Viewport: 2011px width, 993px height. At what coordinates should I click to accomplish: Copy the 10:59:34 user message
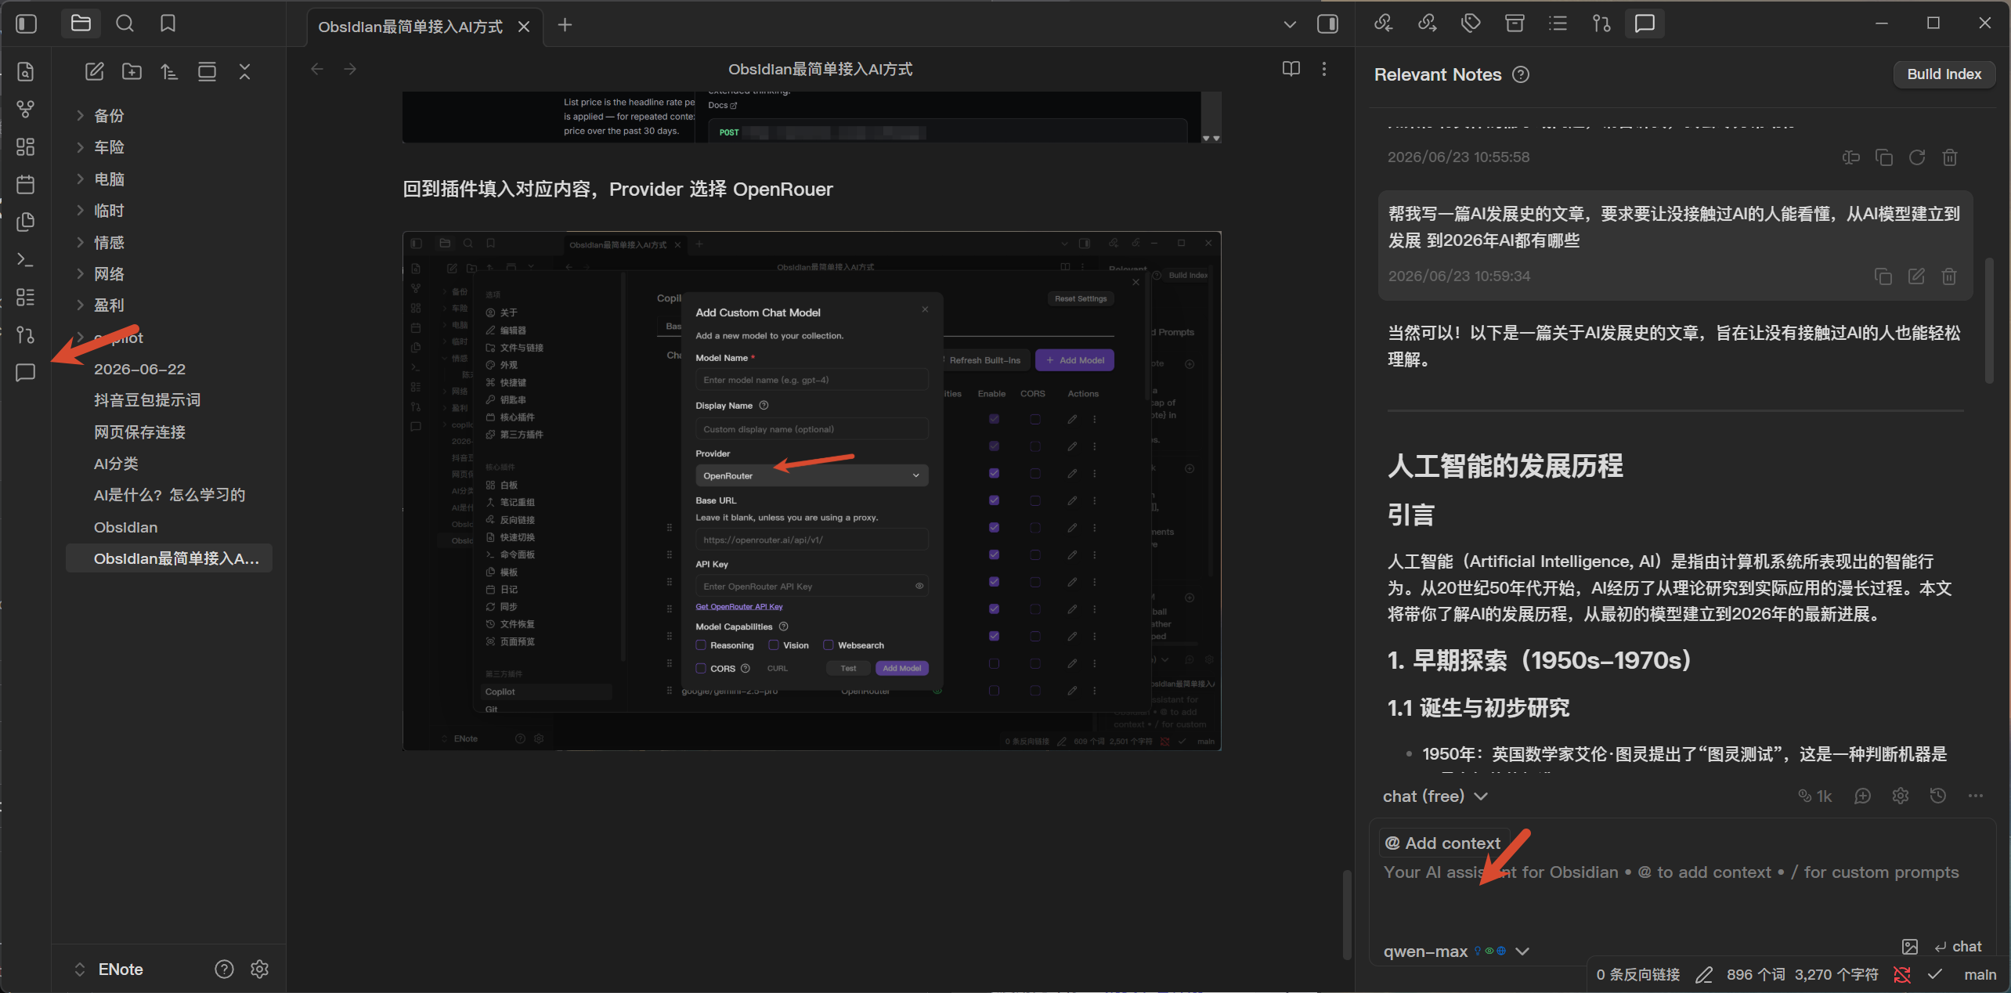click(1883, 276)
